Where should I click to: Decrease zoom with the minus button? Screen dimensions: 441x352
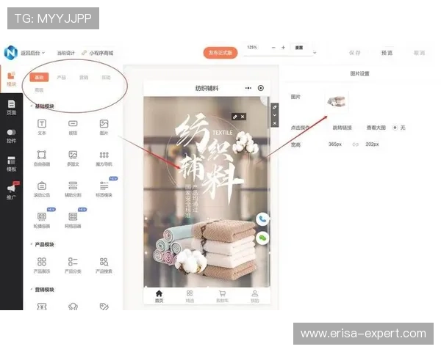[273, 48]
